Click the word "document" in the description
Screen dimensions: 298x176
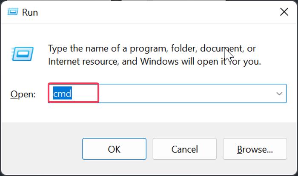point(221,48)
